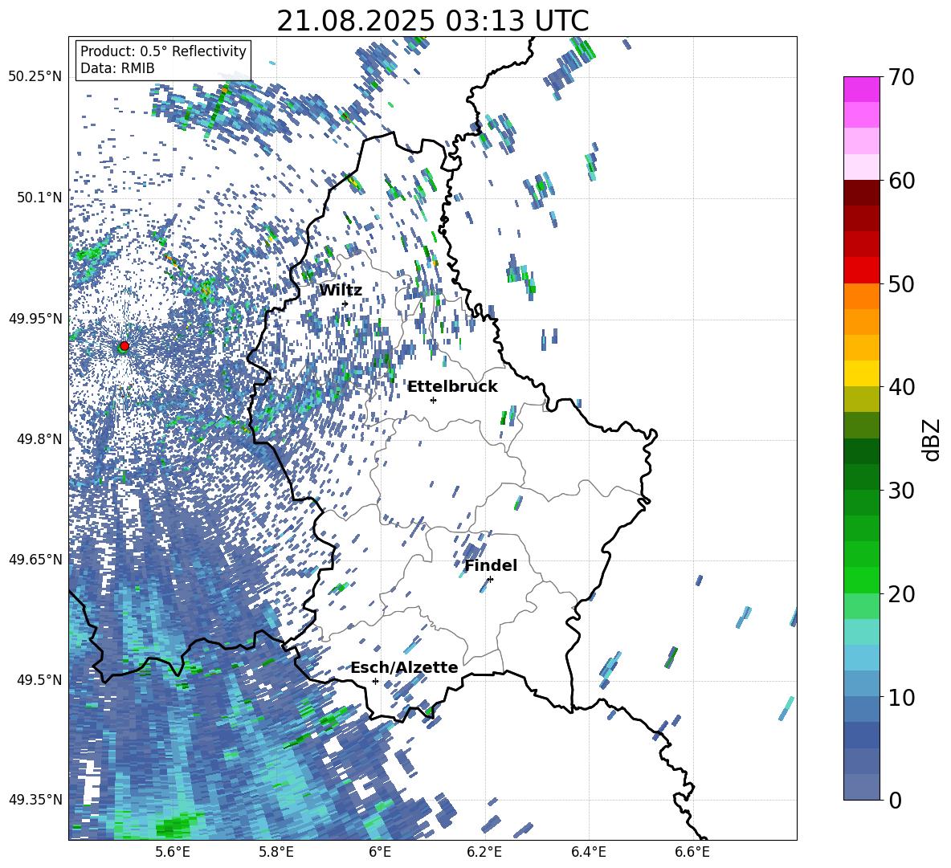Image resolution: width=951 pixels, height=868 pixels.
Task: Click the 49.5°N latitude label
Action: pos(40,680)
